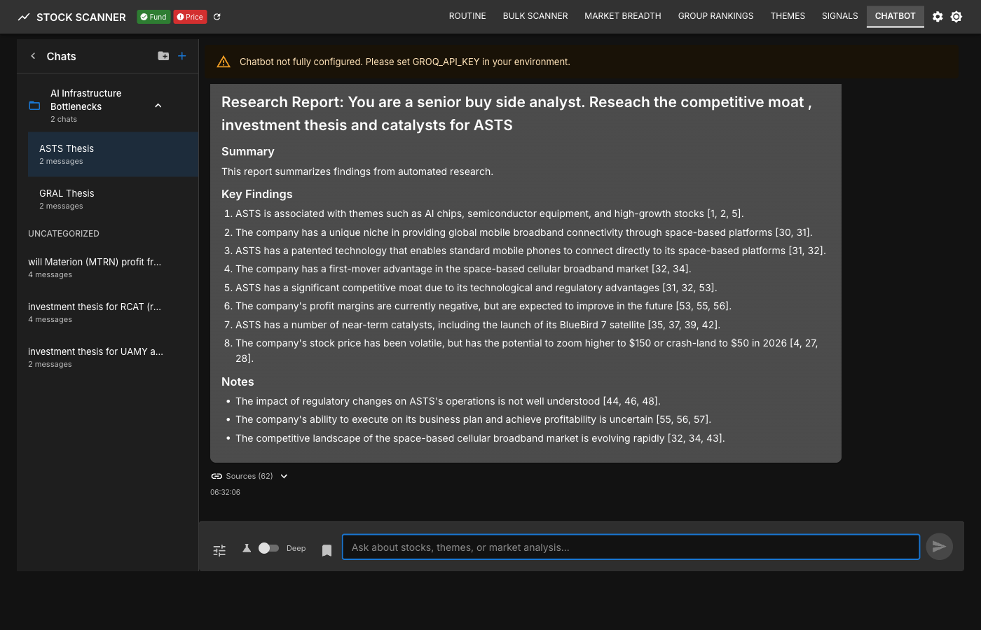This screenshot has height=630, width=981.
Task: Collapse the AI Infrastructure Bottlenecks folder
Action: tap(158, 106)
